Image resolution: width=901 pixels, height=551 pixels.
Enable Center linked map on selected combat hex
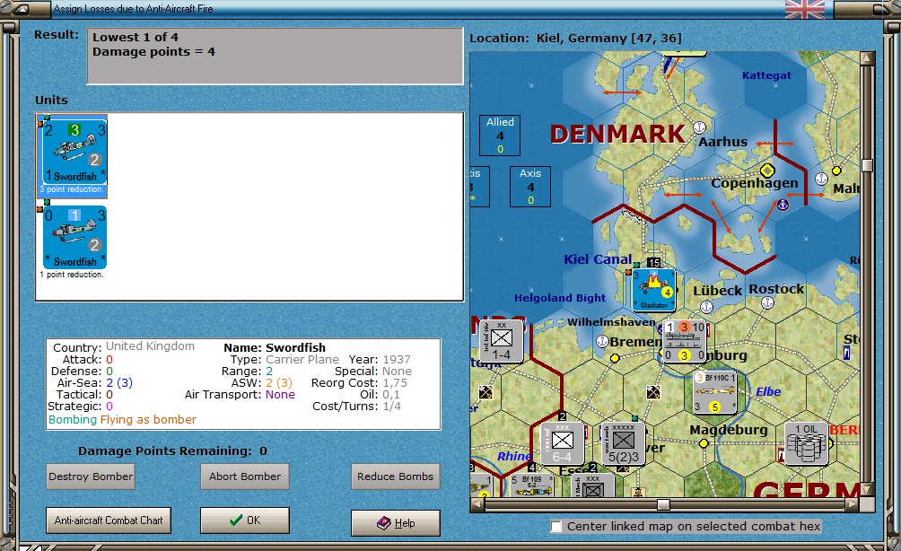[555, 526]
